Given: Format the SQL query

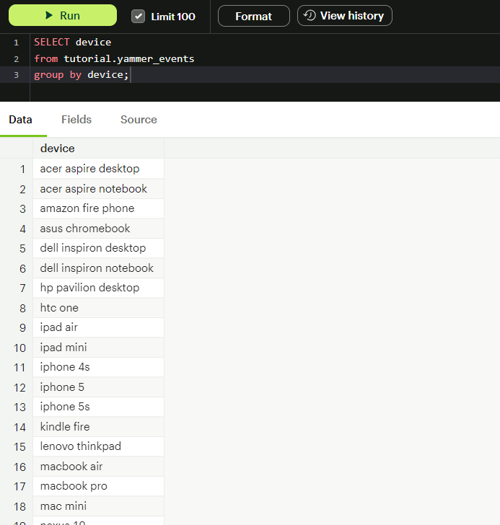Looking at the screenshot, I should (x=253, y=16).
